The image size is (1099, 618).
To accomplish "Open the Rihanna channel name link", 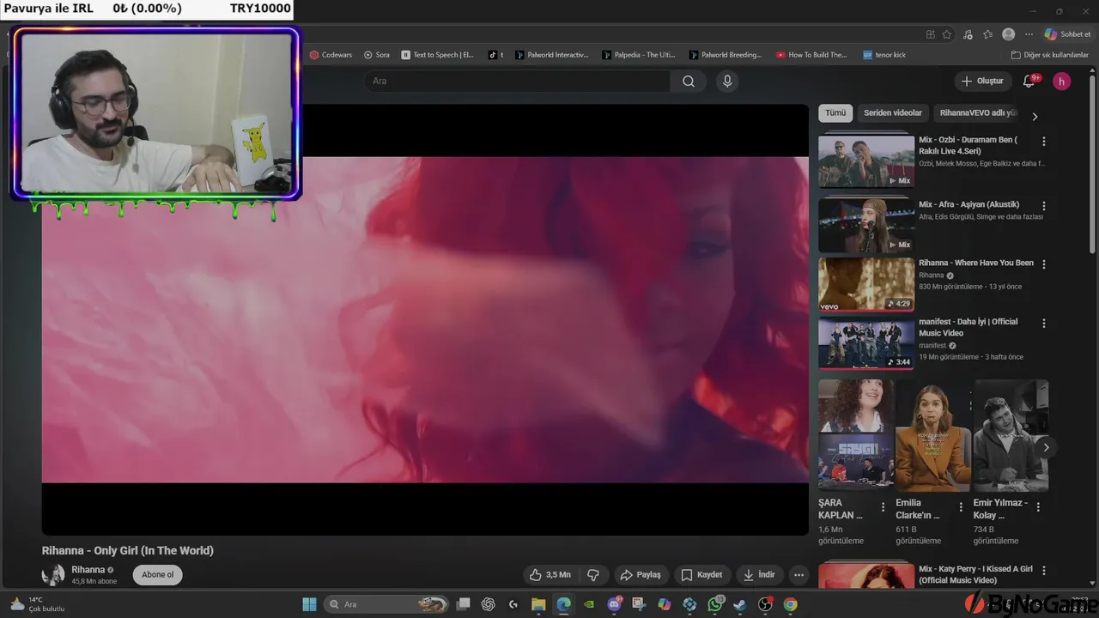I will 88,570.
